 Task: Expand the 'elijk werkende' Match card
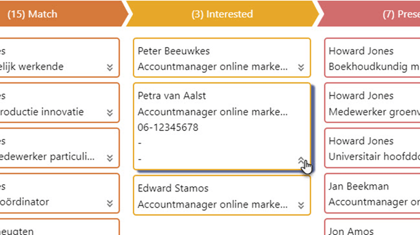pyautogui.click(x=110, y=68)
